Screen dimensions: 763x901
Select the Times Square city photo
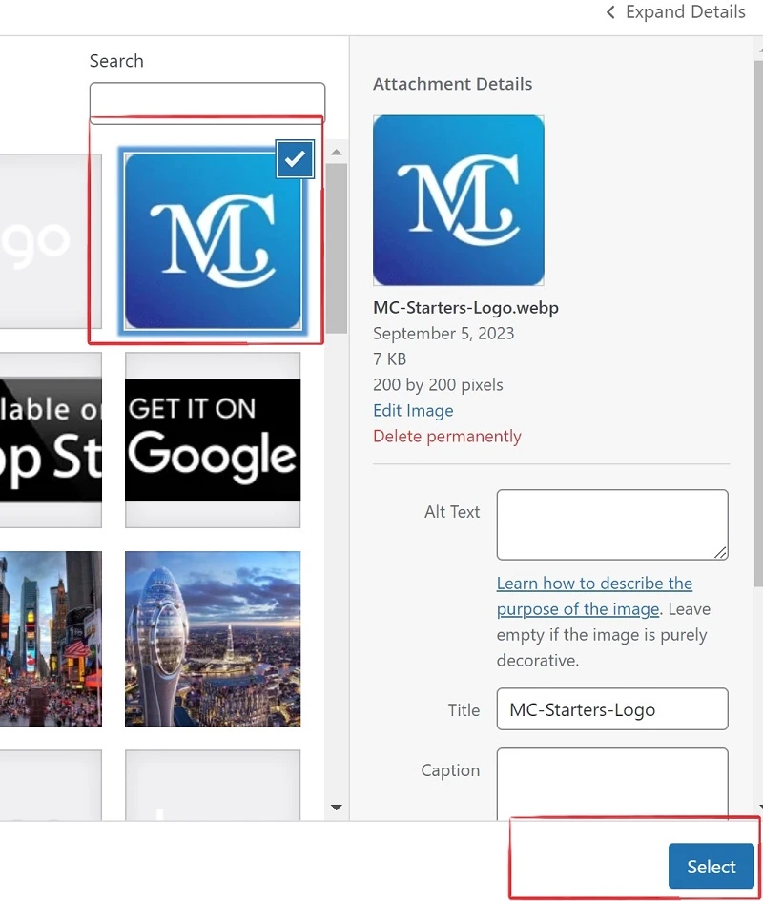51,639
